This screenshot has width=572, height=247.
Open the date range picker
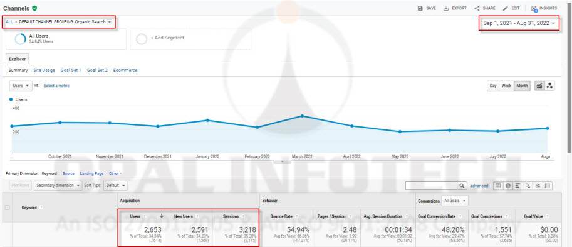(x=519, y=23)
